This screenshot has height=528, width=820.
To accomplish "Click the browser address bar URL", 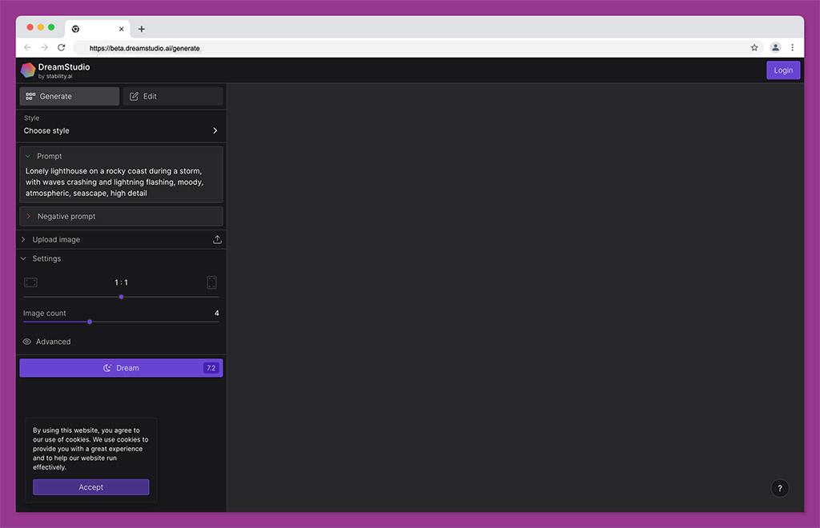I will pyautogui.click(x=144, y=48).
